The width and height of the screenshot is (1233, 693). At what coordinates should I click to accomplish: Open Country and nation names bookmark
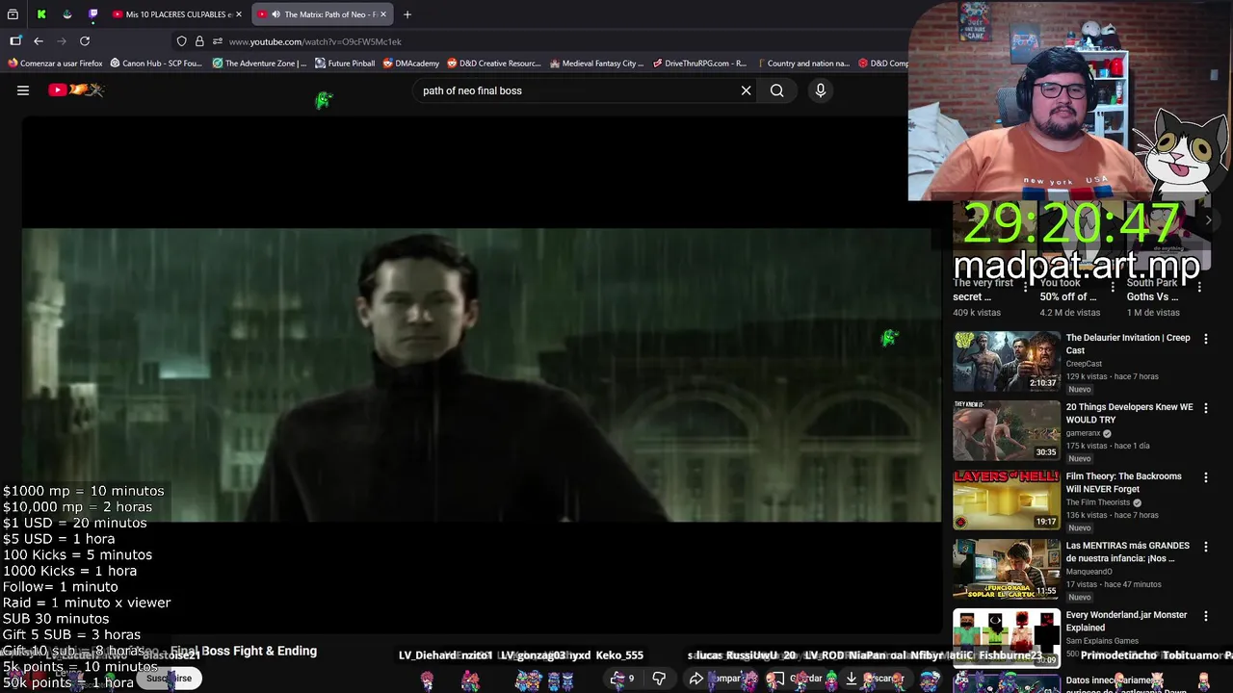(x=801, y=64)
